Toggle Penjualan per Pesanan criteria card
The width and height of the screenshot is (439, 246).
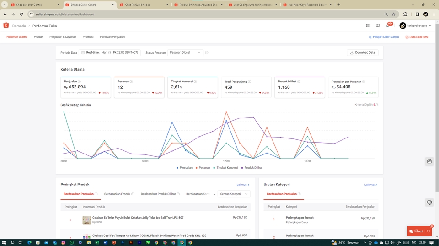tap(353, 87)
